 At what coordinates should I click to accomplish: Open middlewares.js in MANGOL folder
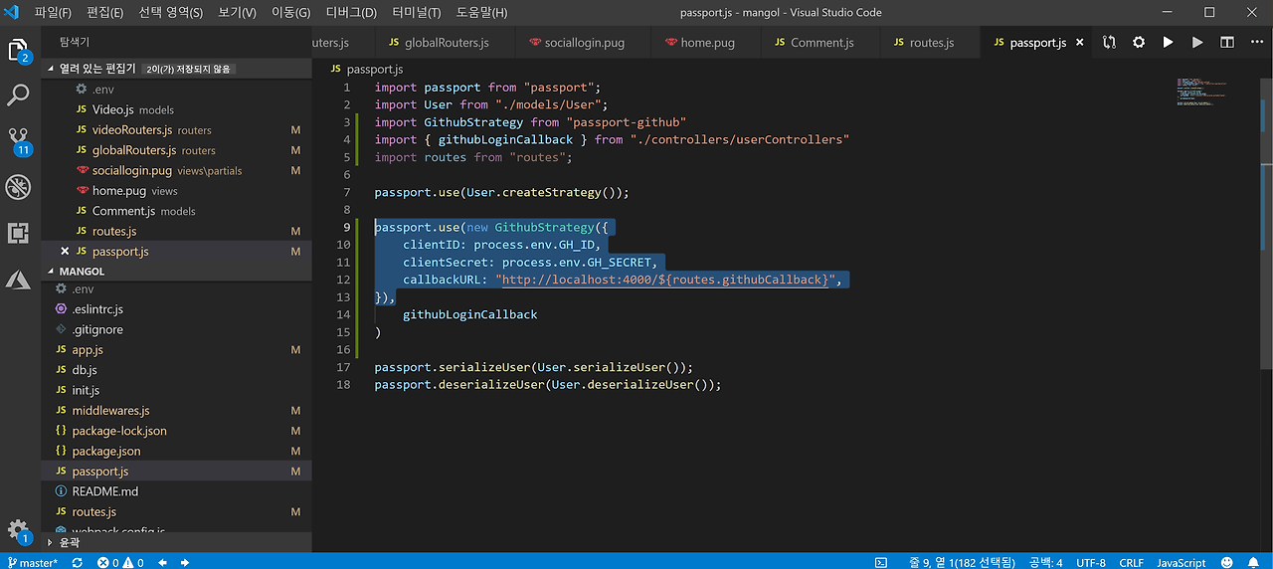[x=176, y=411]
